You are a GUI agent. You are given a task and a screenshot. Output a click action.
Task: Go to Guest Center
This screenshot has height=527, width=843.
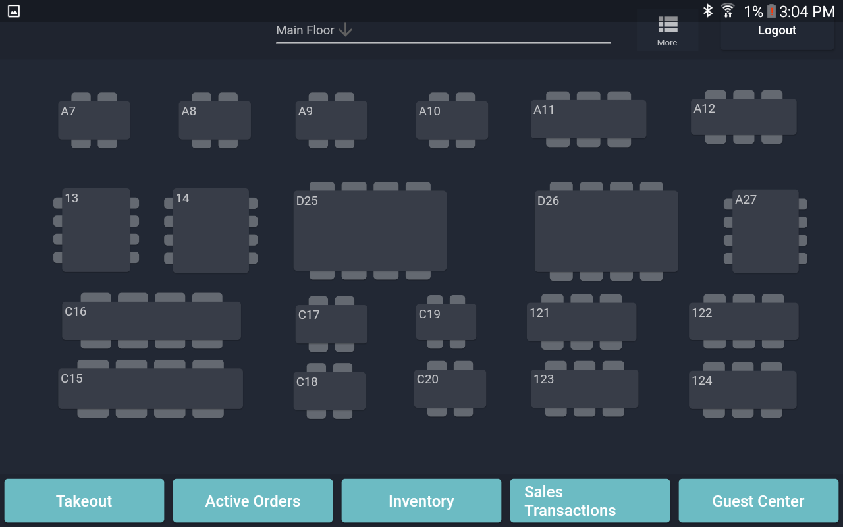[x=759, y=501]
